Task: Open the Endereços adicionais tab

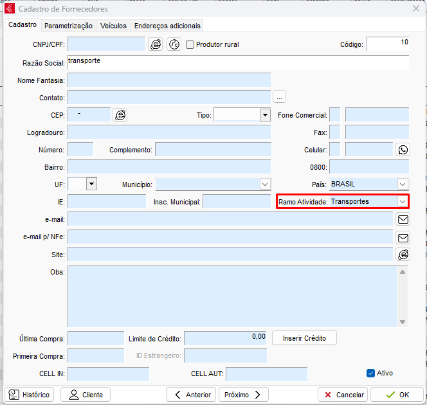Action: tap(167, 26)
